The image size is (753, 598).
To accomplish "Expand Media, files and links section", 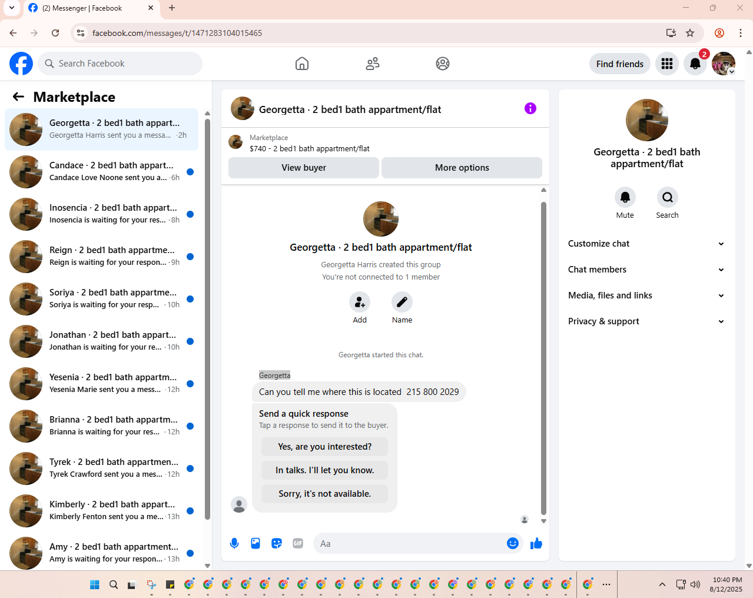I will [646, 295].
